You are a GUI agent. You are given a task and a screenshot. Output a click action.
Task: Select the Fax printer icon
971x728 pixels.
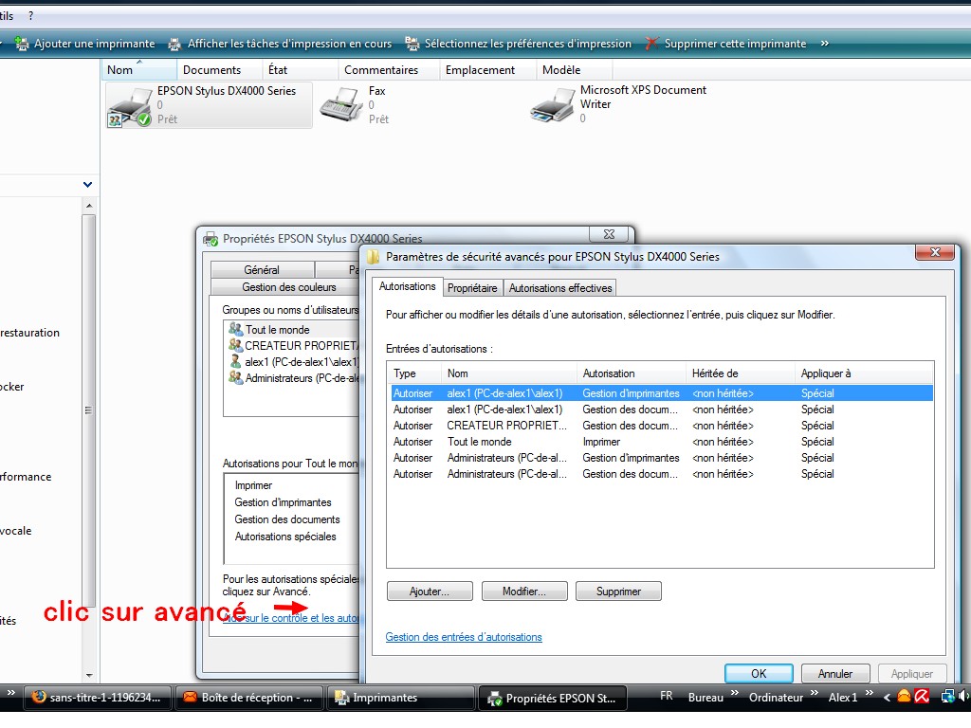[x=341, y=104]
